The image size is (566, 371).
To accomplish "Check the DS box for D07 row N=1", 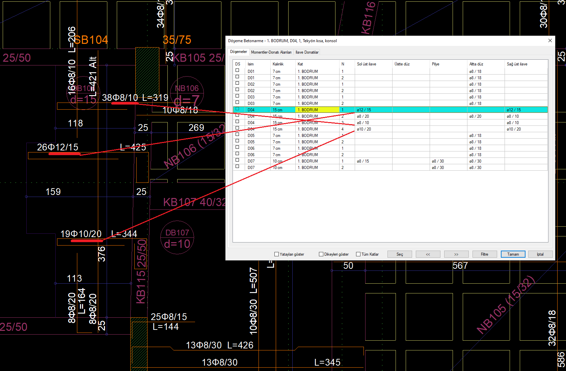I will (237, 160).
